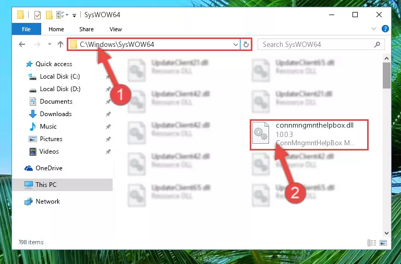Open Help with the blue question icon
The image size is (401, 264).
coord(385,29)
